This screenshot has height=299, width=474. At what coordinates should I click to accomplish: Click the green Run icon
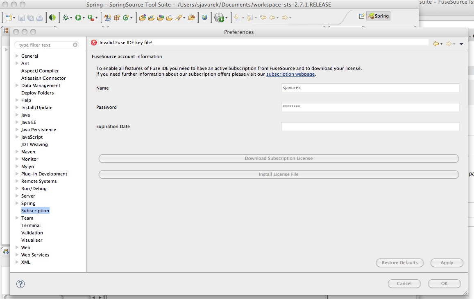point(78,18)
